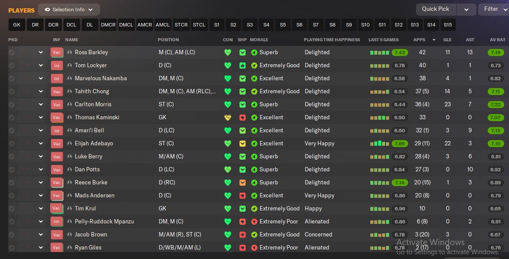Click Ross Barkley's green morale icon
509x259 pixels.
tap(254, 52)
